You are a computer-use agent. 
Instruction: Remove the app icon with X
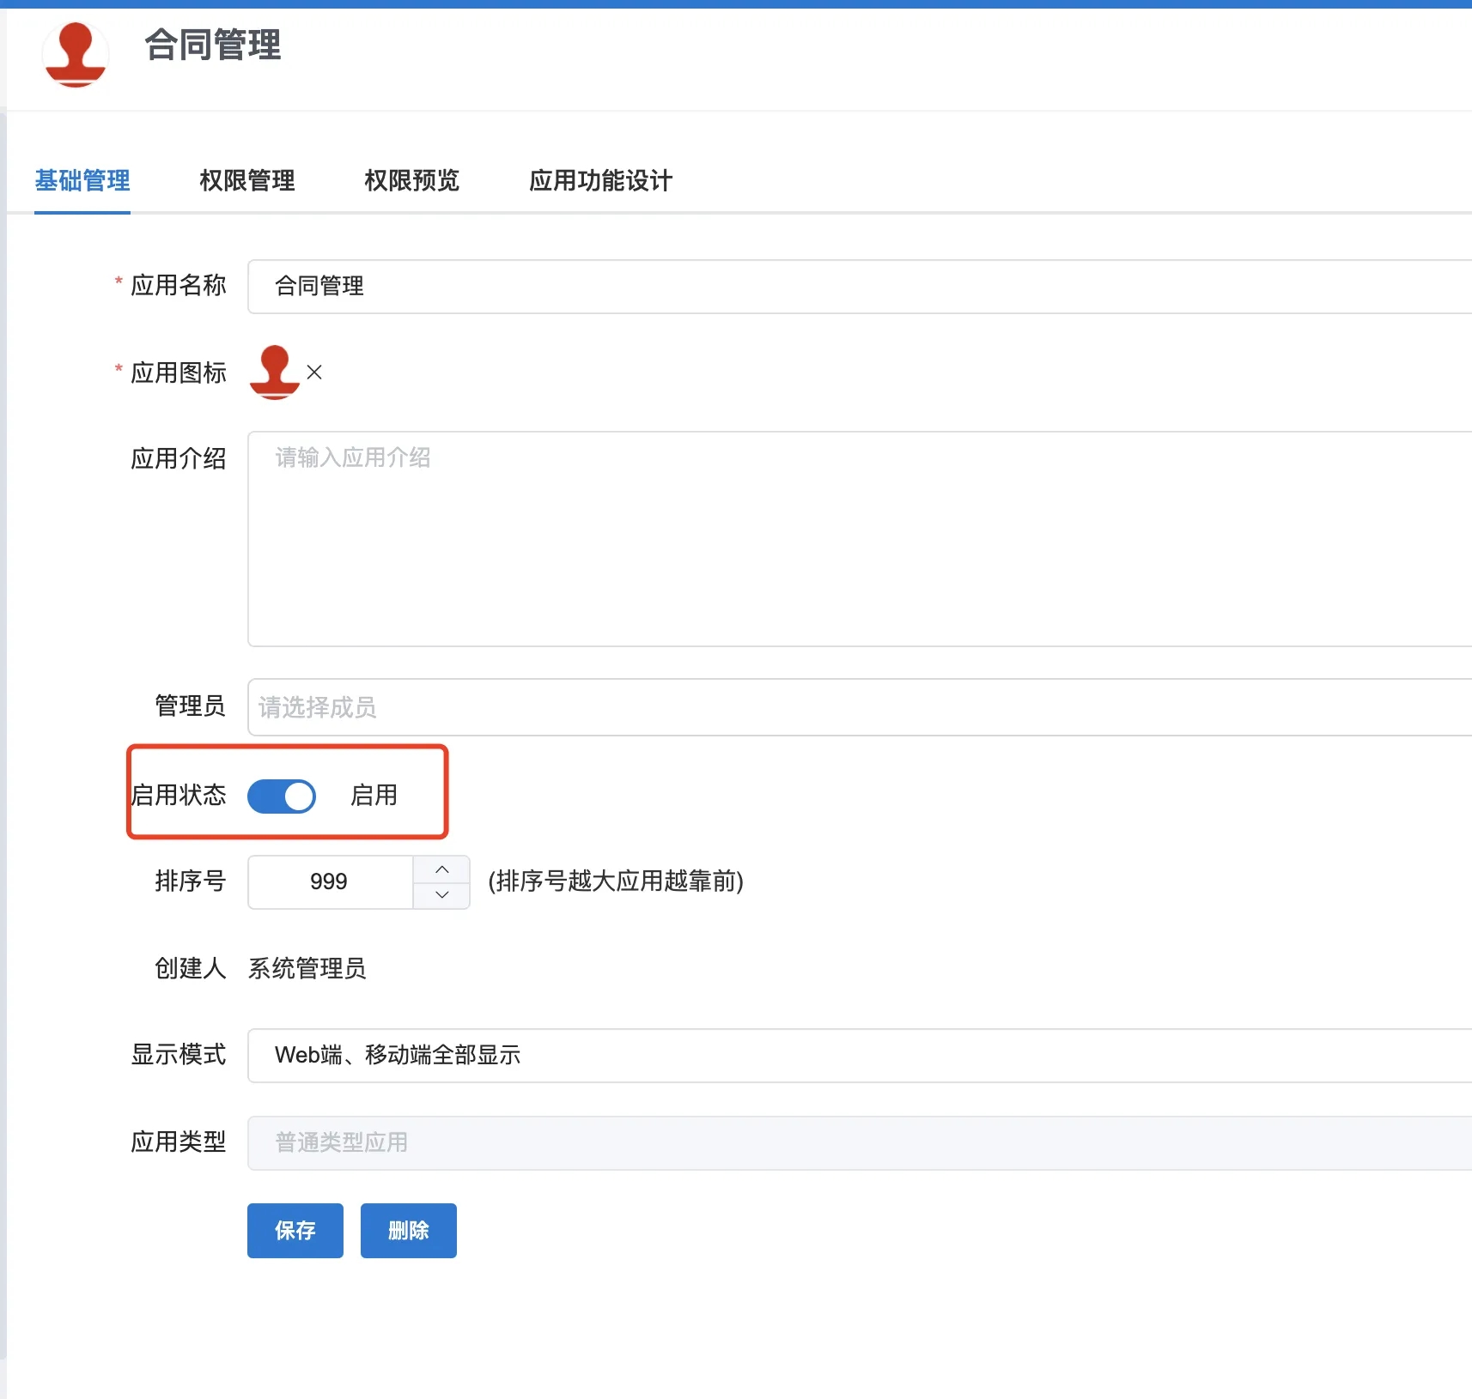pos(314,372)
